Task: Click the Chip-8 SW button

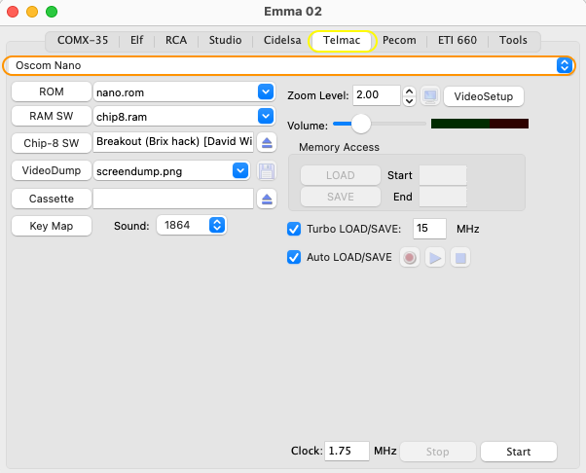Action: [52, 143]
